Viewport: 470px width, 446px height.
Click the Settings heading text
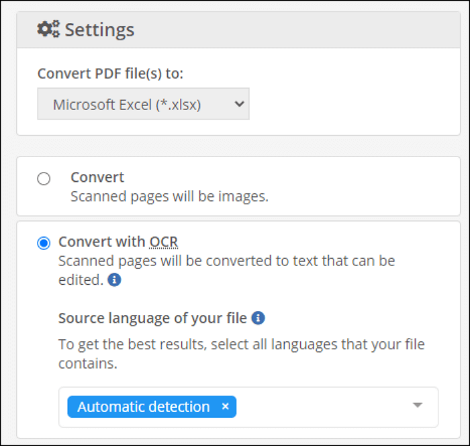point(99,30)
